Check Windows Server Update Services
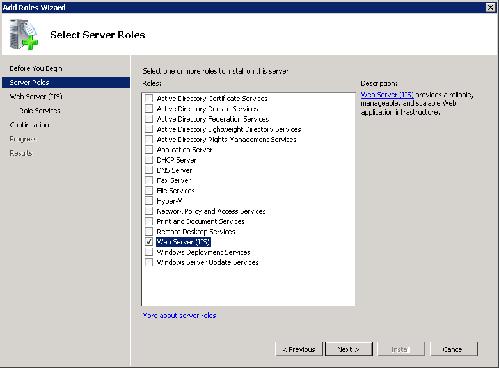The height and width of the screenshot is (368, 499). (149, 262)
